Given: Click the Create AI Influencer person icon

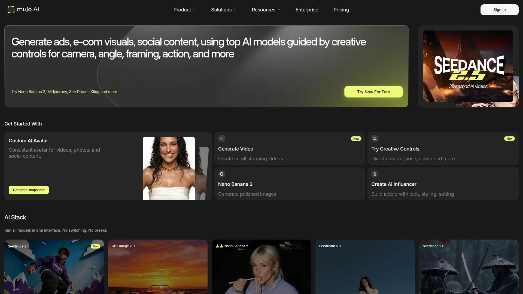Looking at the screenshot, I should click(375, 174).
